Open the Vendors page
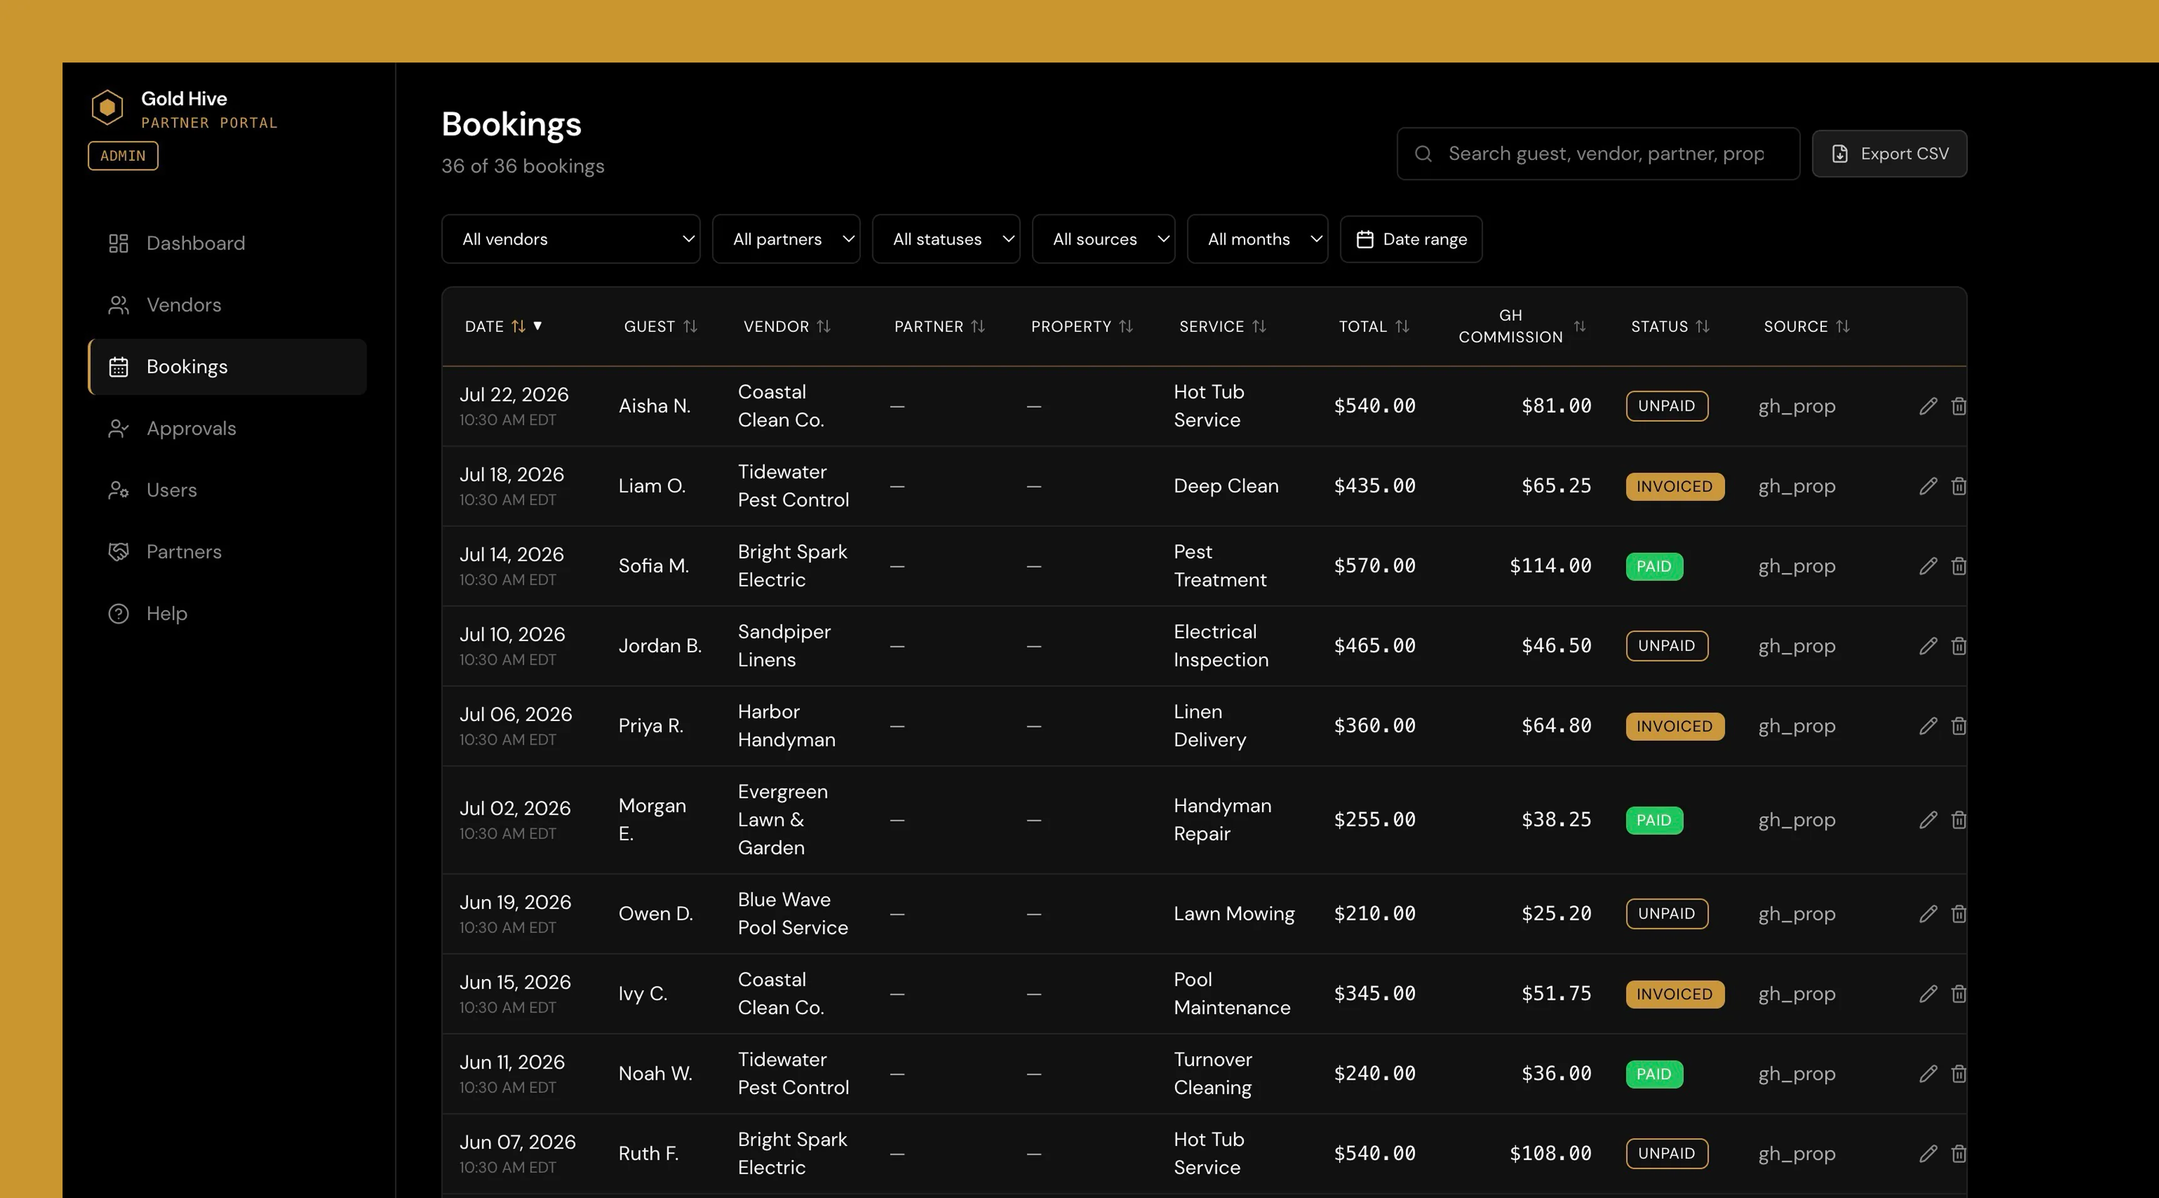Viewport: 2159px width, 1198px height. click(227, 305)
